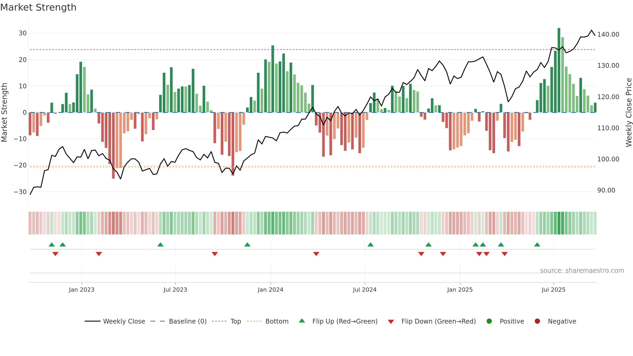Toggle Flip Up (Red→Green) legend entry
The width and height of the screenshot is (633, 356).
coord(338,321)
